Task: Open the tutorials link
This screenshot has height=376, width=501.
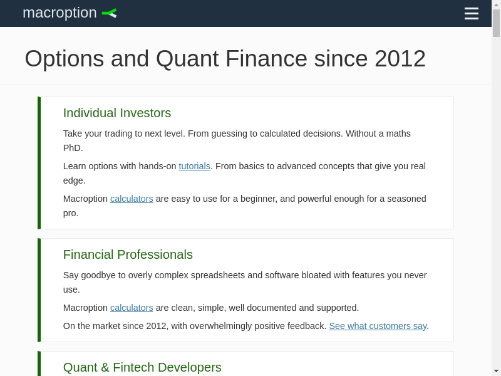Action: tap(194, 166)
